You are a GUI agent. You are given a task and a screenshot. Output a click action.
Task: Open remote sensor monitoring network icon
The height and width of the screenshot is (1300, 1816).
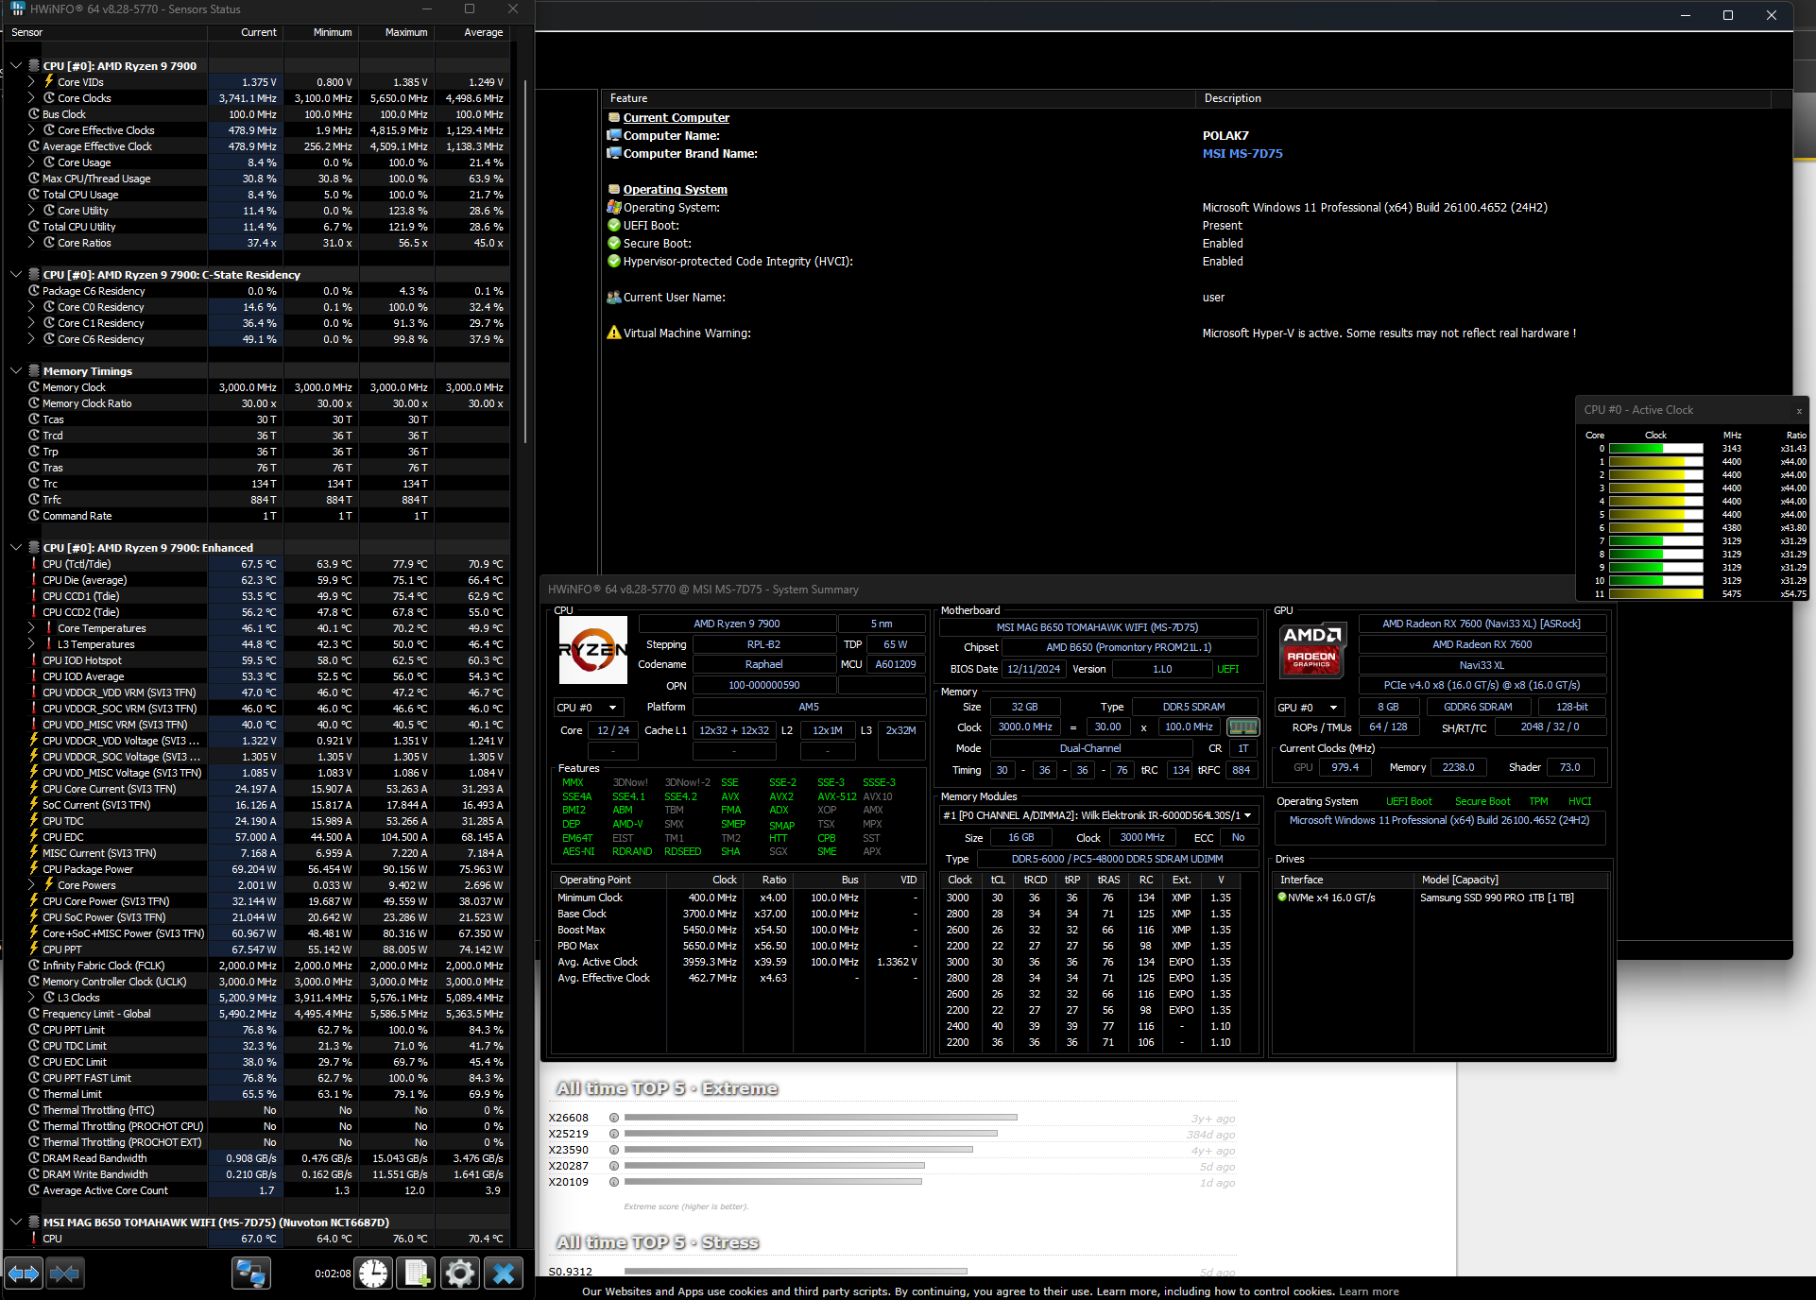[251, 1274]
